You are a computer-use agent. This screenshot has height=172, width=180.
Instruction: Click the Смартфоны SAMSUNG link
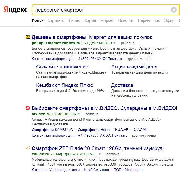tap(52, 130)
